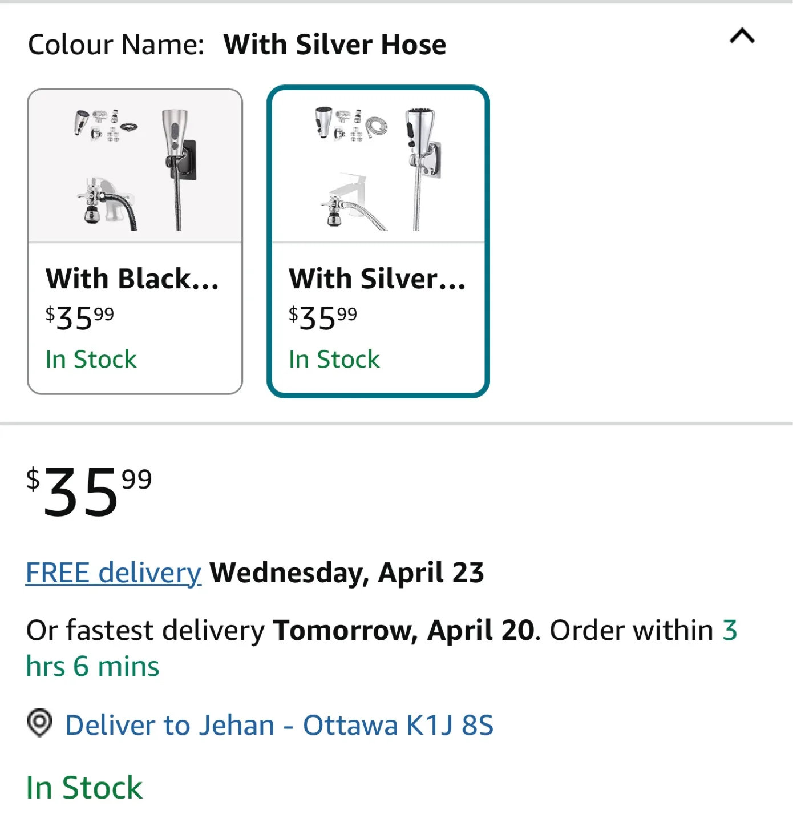Viewport: 793px width, 822px height.
Task: Collapse the Colour Name section chevron
Action: 742,37
